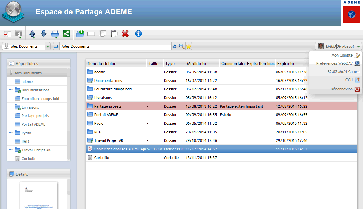Screen dimensions: 363x209
Task: Click the Rename toolbar icon
Action: point(91,34)
